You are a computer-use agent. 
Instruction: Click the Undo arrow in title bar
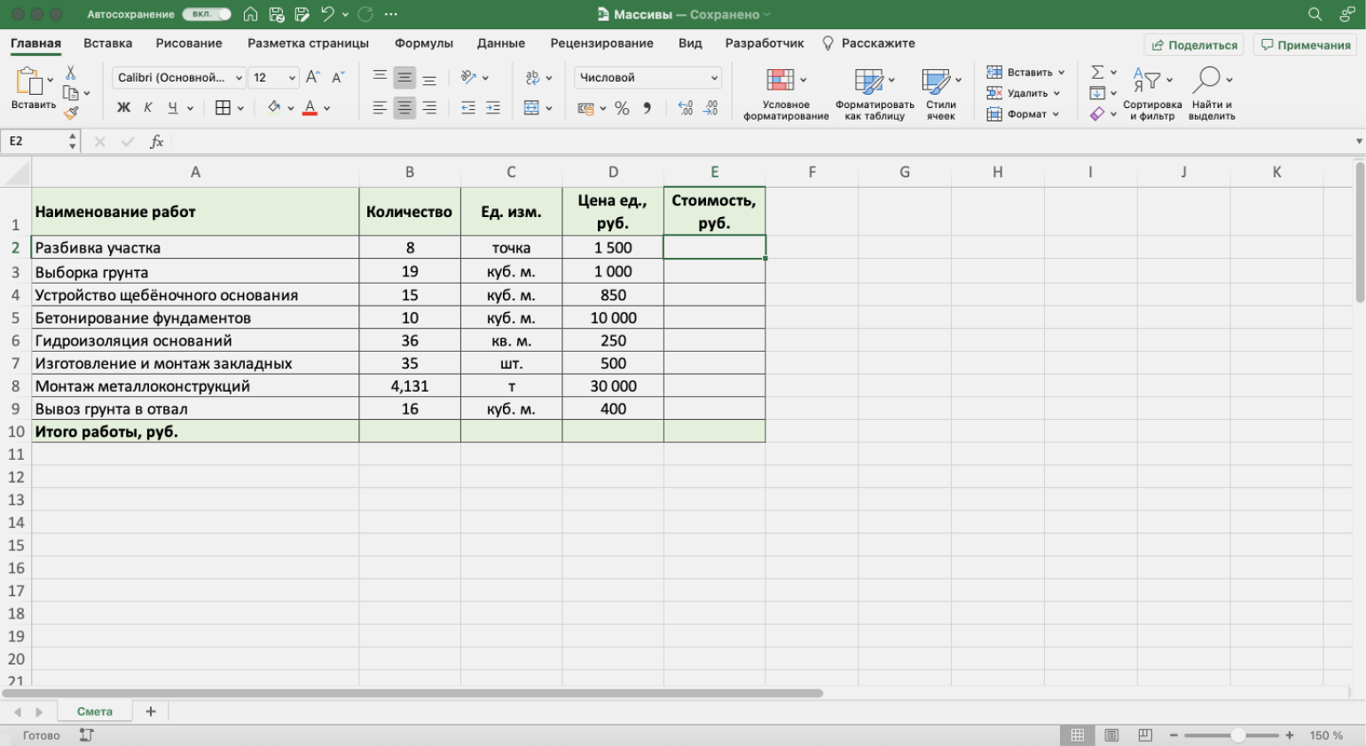[327, 14]
